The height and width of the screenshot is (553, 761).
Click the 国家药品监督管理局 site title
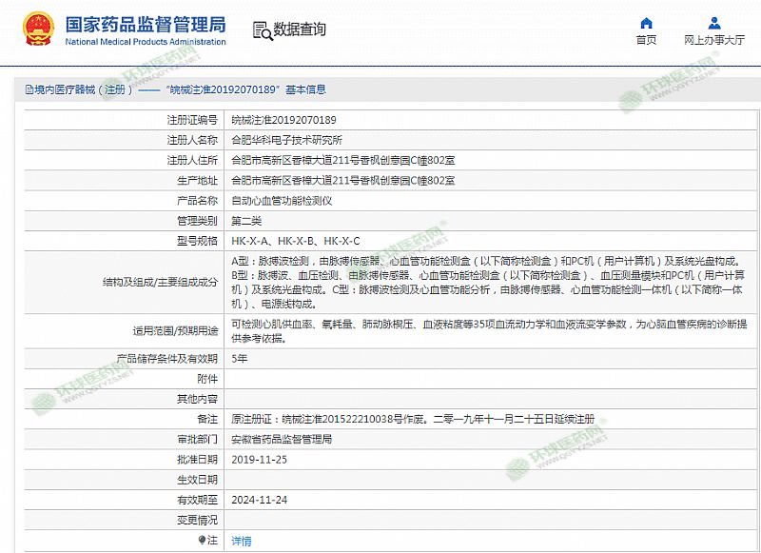(145, 23)
